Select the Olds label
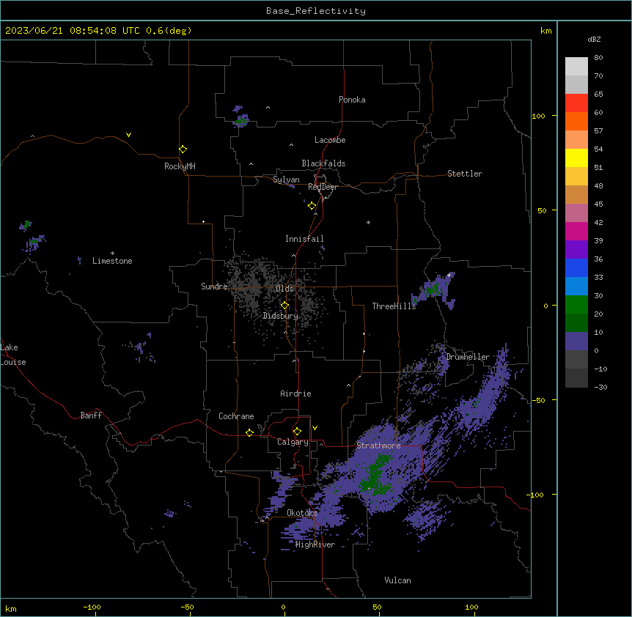The height and width of the screenshot is (617, 632). click(284, 289)
